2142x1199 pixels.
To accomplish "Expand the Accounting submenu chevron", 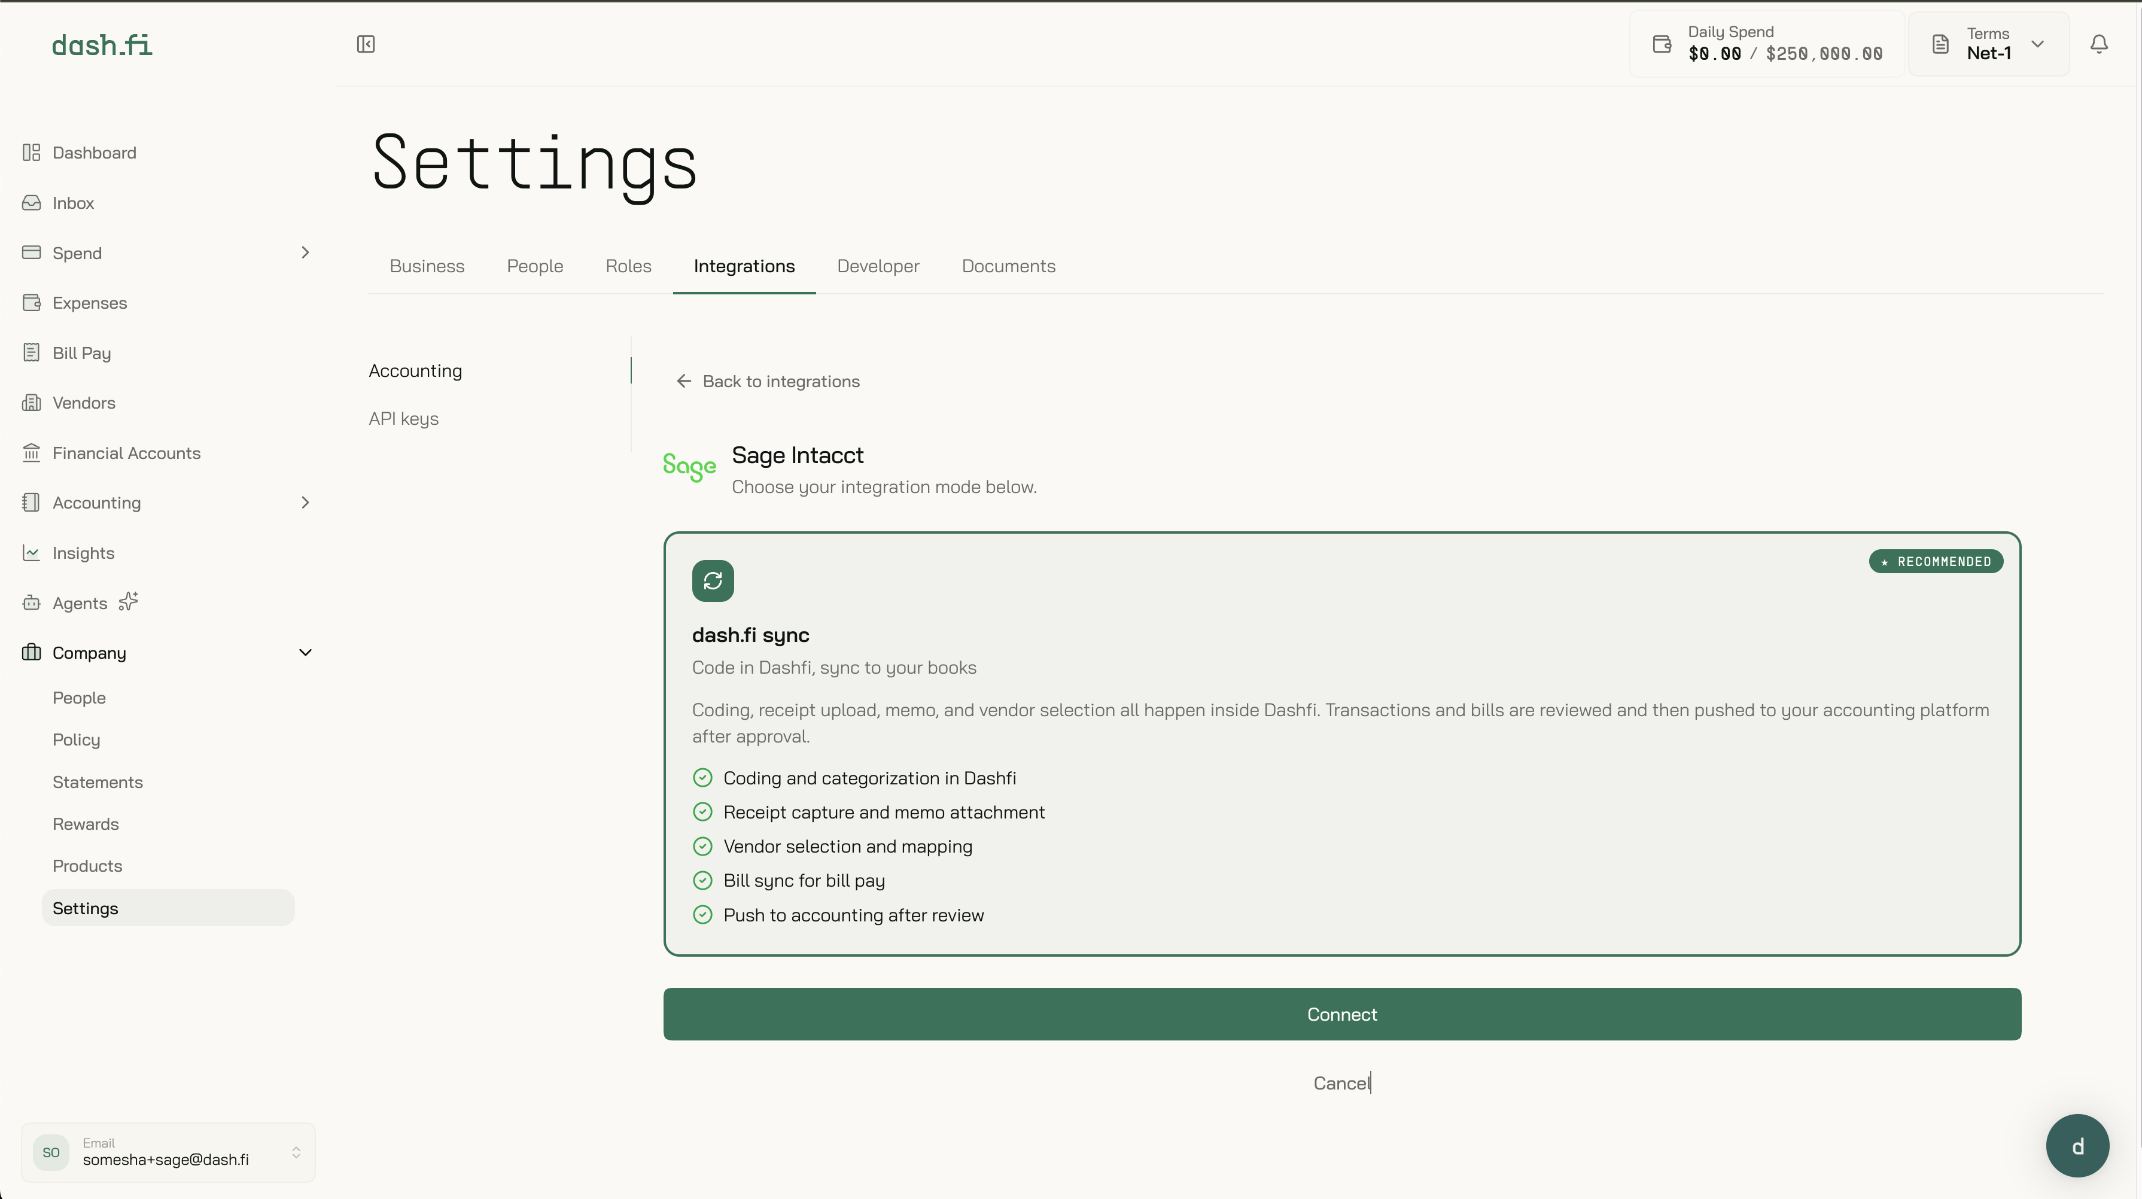I will click(x=305, y=503).
